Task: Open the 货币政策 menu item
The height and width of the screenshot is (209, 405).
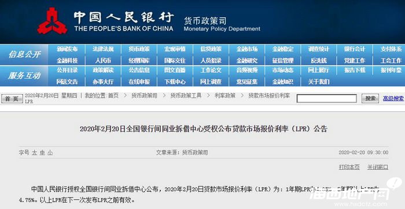Action: click(x=139, y=49)
